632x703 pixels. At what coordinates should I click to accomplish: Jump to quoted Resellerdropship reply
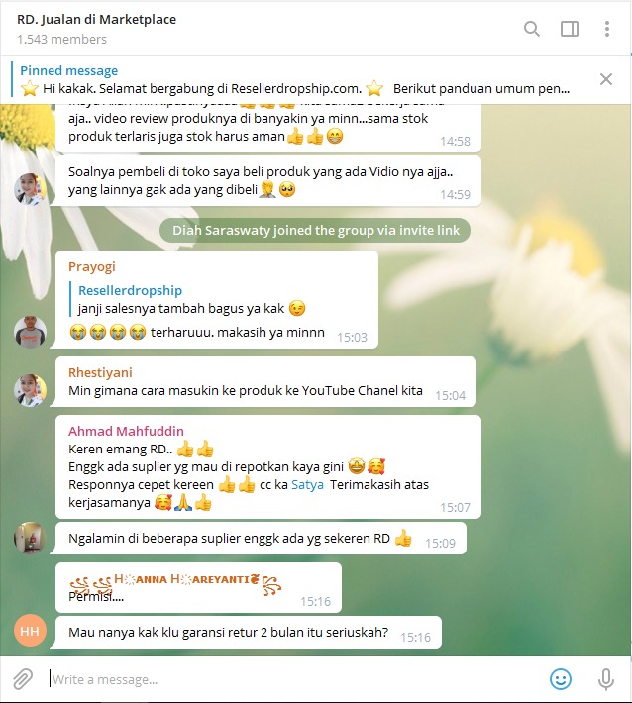click(x=188, y=299)
